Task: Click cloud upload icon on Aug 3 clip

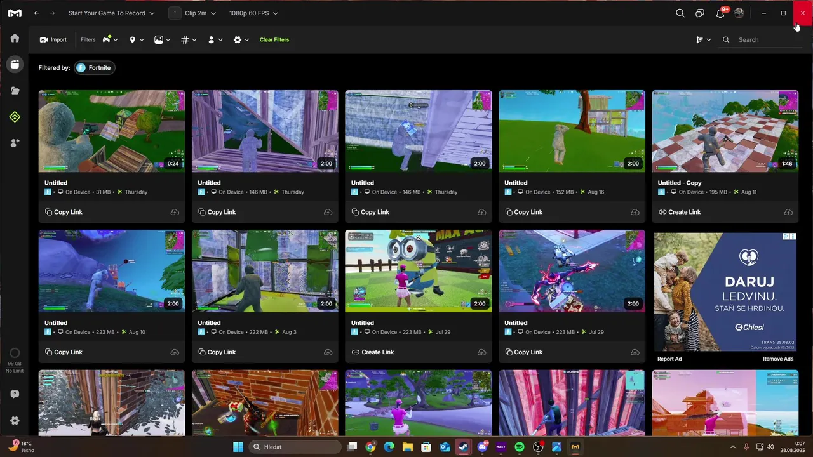Action: pyautogui.click(x=328, y=352)
